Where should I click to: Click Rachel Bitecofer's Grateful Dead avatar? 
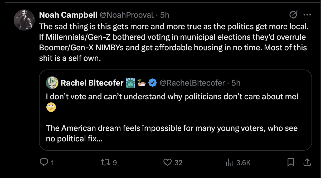(x=52, y=83)
